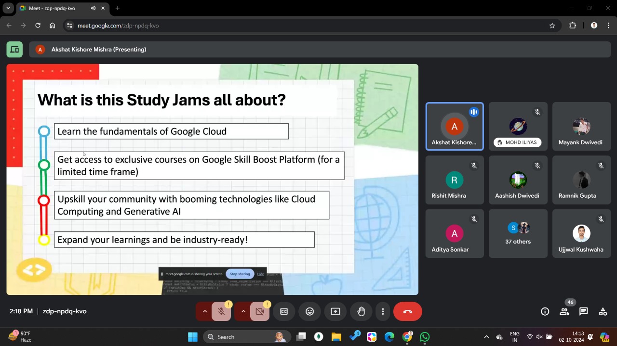Viewport: 617px width, 346px height.
Task: Select Rishit Mishra's participant tile
Action: [x=455, y=180]
